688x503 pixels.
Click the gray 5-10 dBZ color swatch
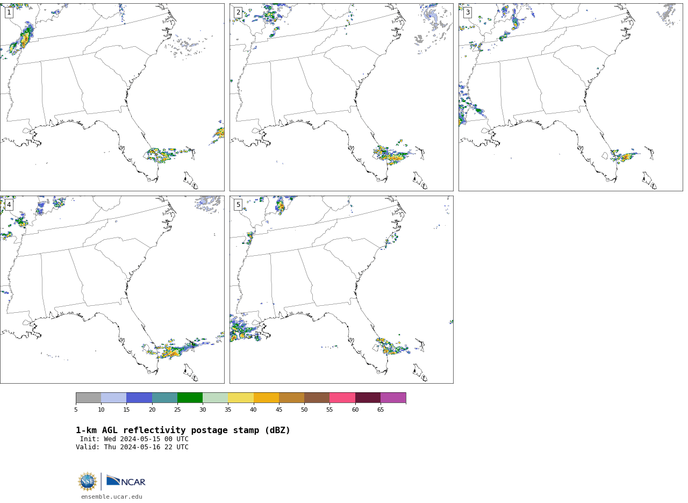[88, 398]
